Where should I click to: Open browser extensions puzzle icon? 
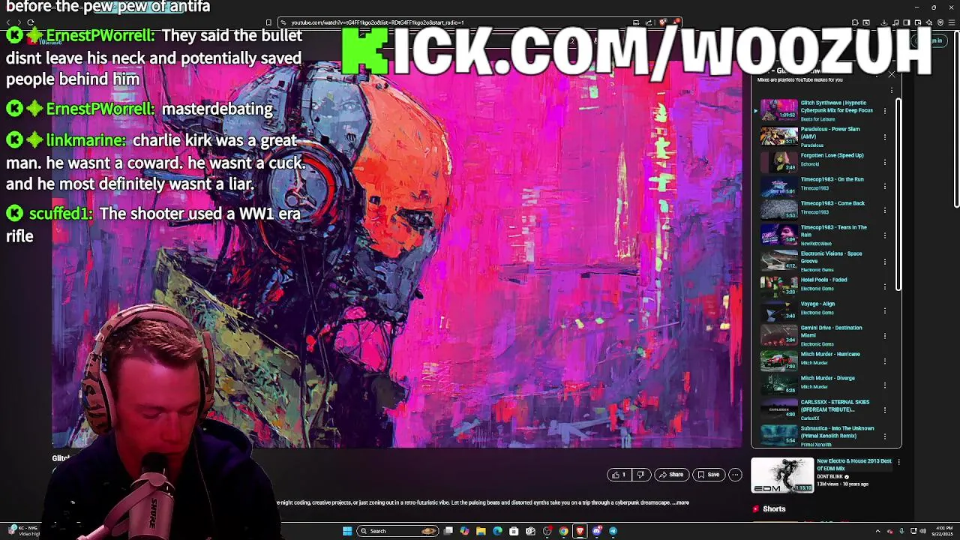tap(855, 22)
